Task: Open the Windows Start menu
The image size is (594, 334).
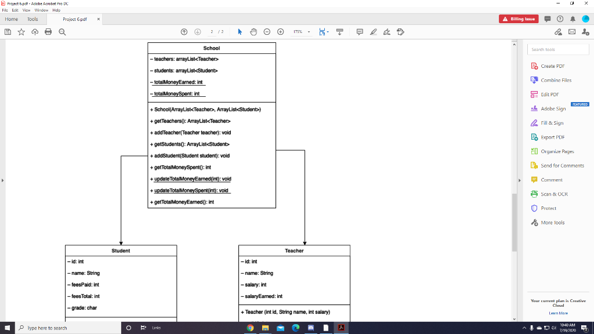Action: [7, 328]
